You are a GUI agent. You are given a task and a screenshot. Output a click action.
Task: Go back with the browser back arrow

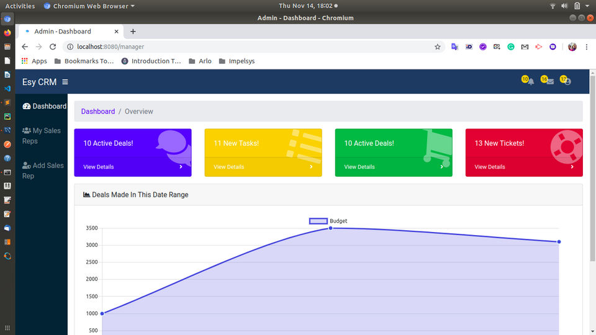25,47
